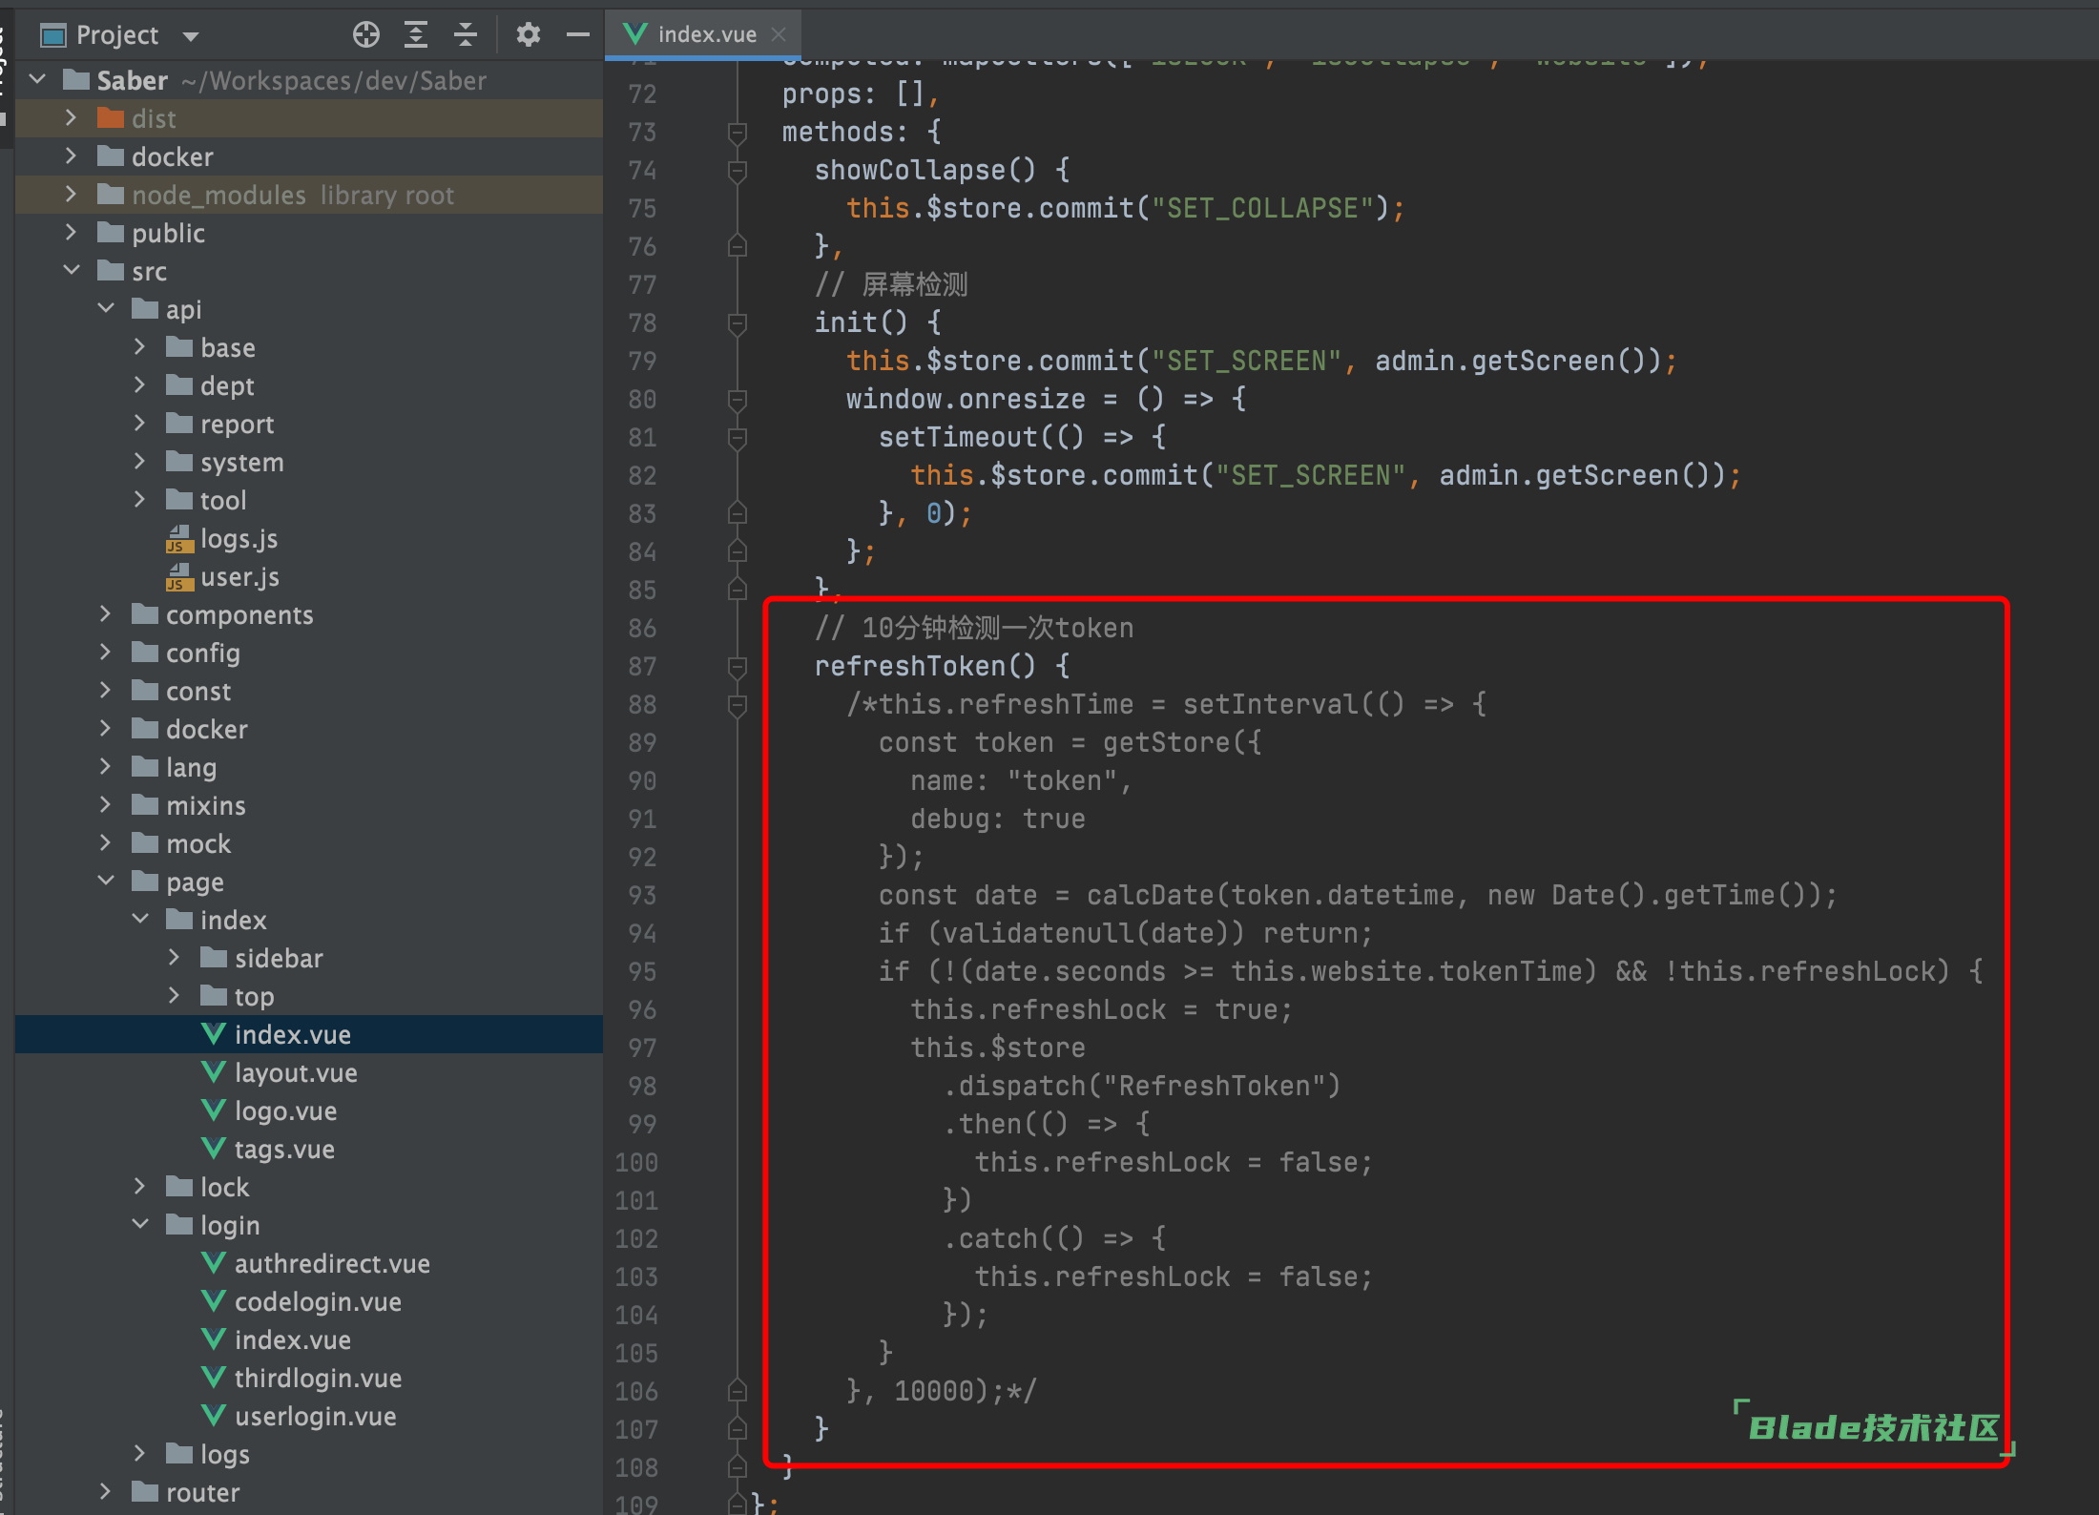Viewport: 2099px width, 1515px height.
Task: Close the index.vue editor tab
Action: 779,34
